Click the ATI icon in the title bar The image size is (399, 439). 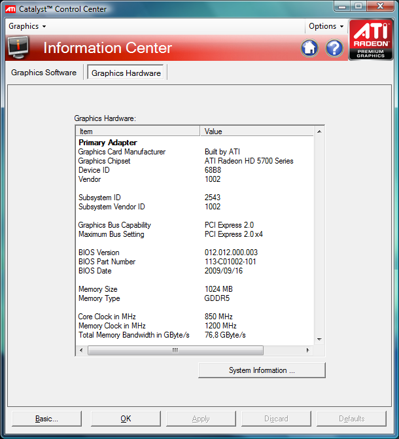(10, 9)
